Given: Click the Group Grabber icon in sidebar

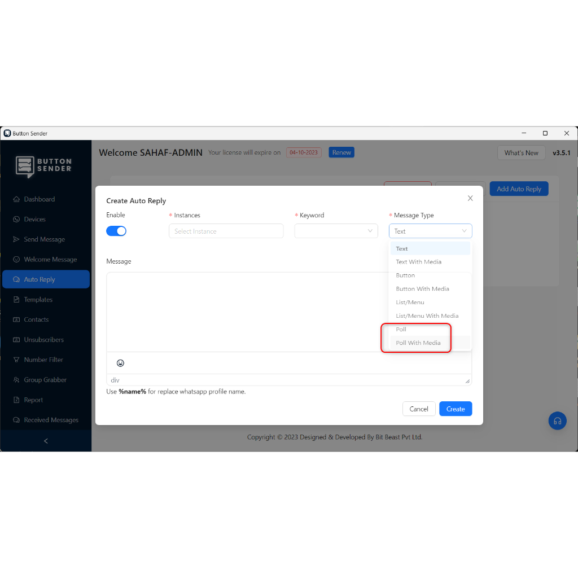Looking at the screenshot, I should [16, 380].
